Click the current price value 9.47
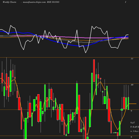139x139 pixels. coord(133,123)
